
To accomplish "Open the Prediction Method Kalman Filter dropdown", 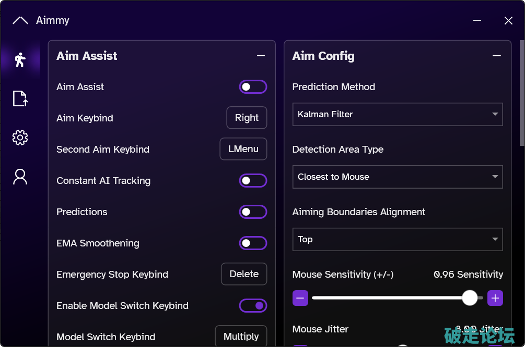I will pos(397,114).
